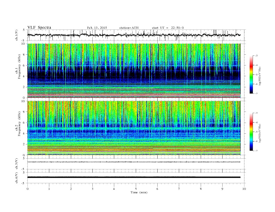Click time-axis tick label '2'
The width and height of the screenshot is (275, 212).
[x=71, y=189]
